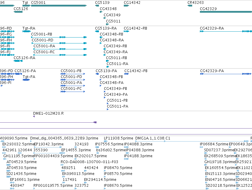The width and height of the screenshot is (252, 190).
Task: Click transcript CG5001-RB label
Action: pos(42,34)
